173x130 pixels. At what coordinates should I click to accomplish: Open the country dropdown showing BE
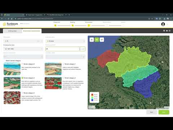tap(23, 41)
